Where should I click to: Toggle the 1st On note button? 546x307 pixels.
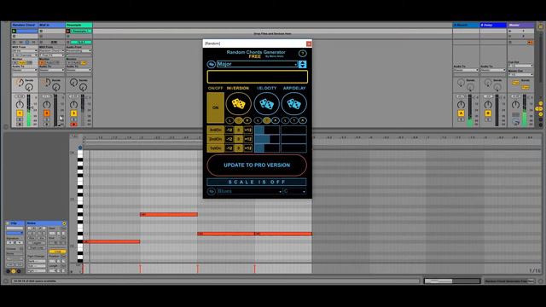point(216,148)
